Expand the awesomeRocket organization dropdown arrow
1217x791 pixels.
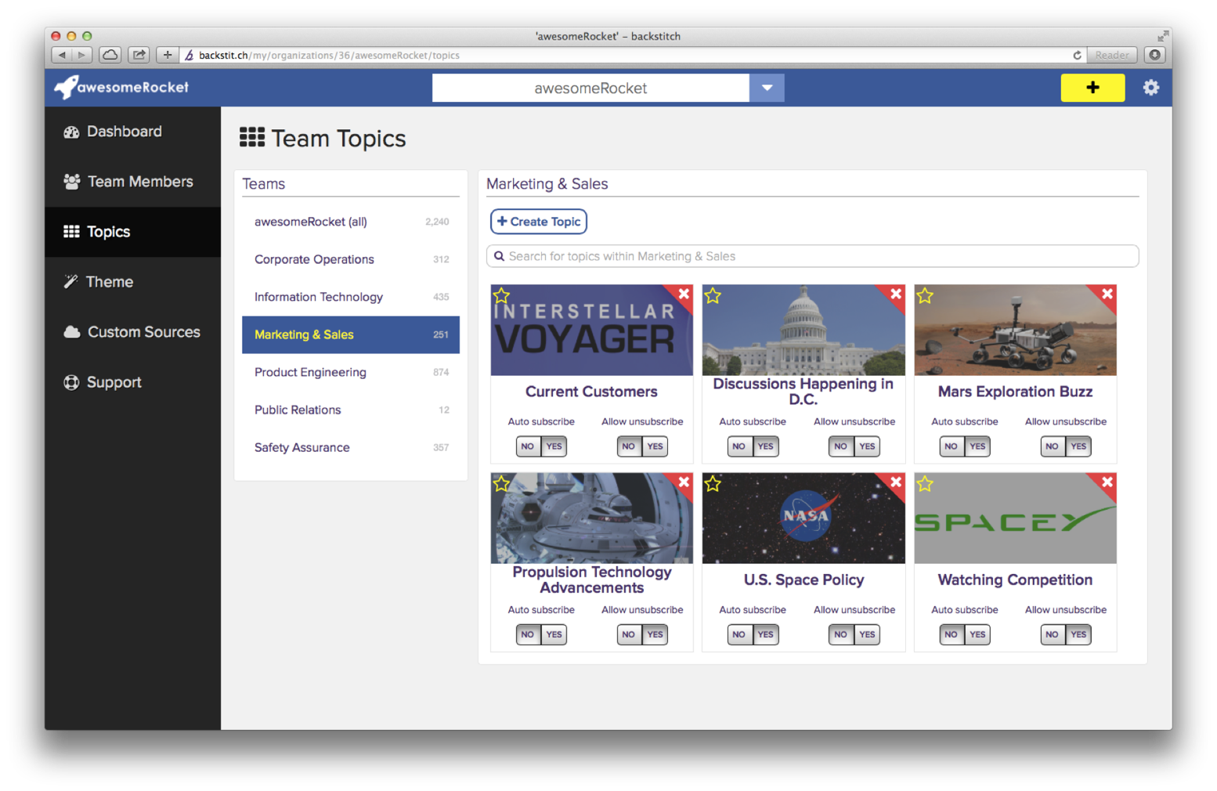(x=767, y=88)
